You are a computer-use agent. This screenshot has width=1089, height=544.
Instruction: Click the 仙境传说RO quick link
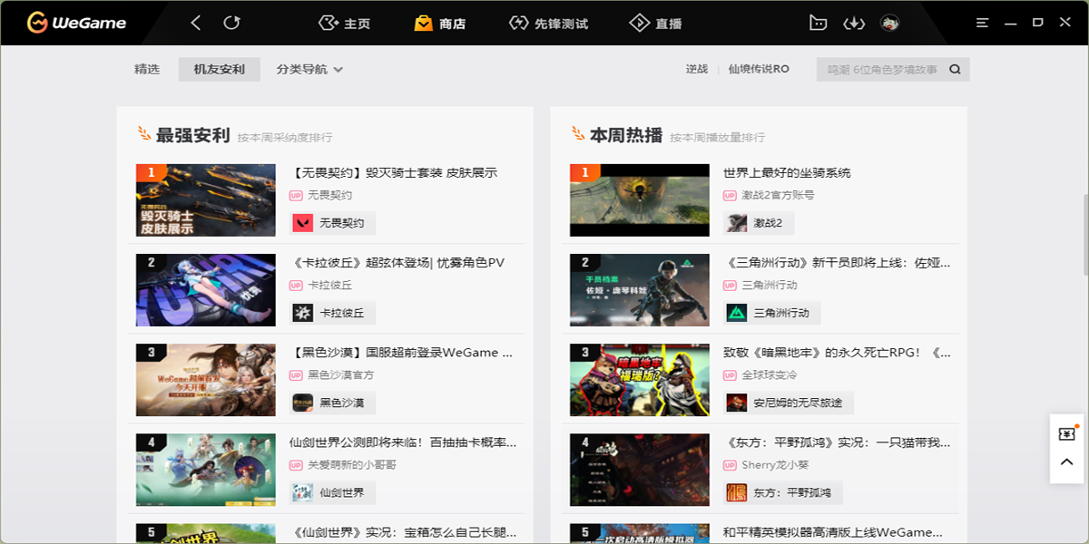coord(759,70)
